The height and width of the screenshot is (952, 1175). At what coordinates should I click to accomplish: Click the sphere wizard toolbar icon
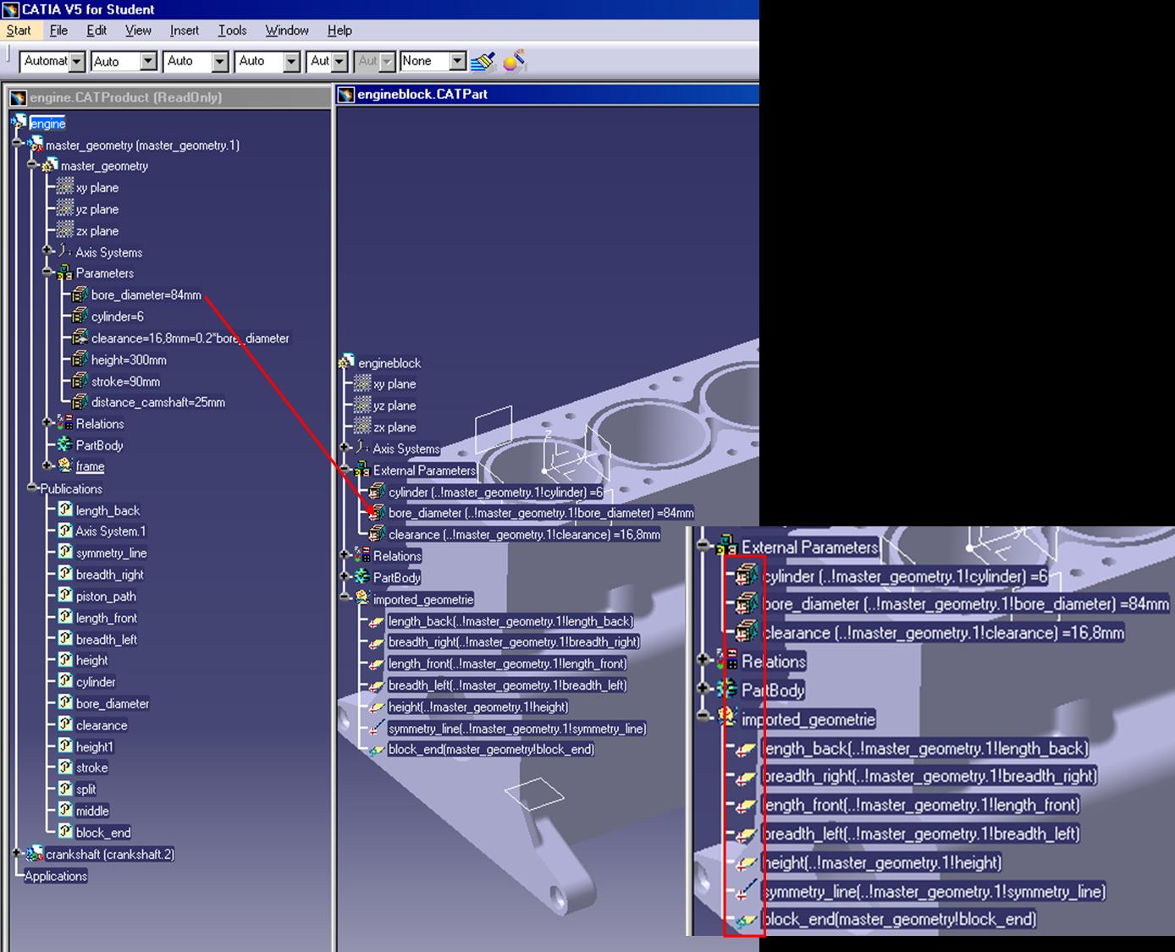(514, 61)
